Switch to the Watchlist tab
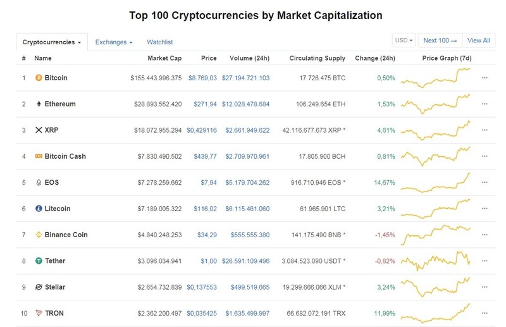 pyautogui.click(x=160, y=42)
